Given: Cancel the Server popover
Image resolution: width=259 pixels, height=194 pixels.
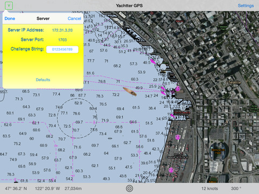Looking at the screenshot, I should [74, 18].
